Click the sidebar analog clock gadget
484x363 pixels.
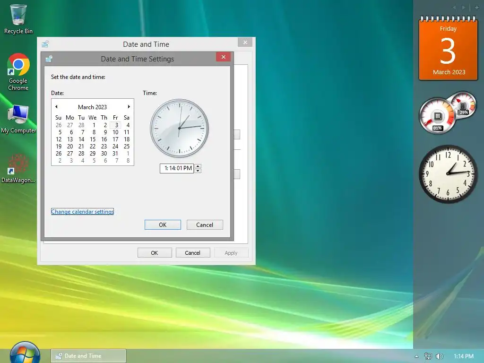pyautogui.click(x=448, y=174)
